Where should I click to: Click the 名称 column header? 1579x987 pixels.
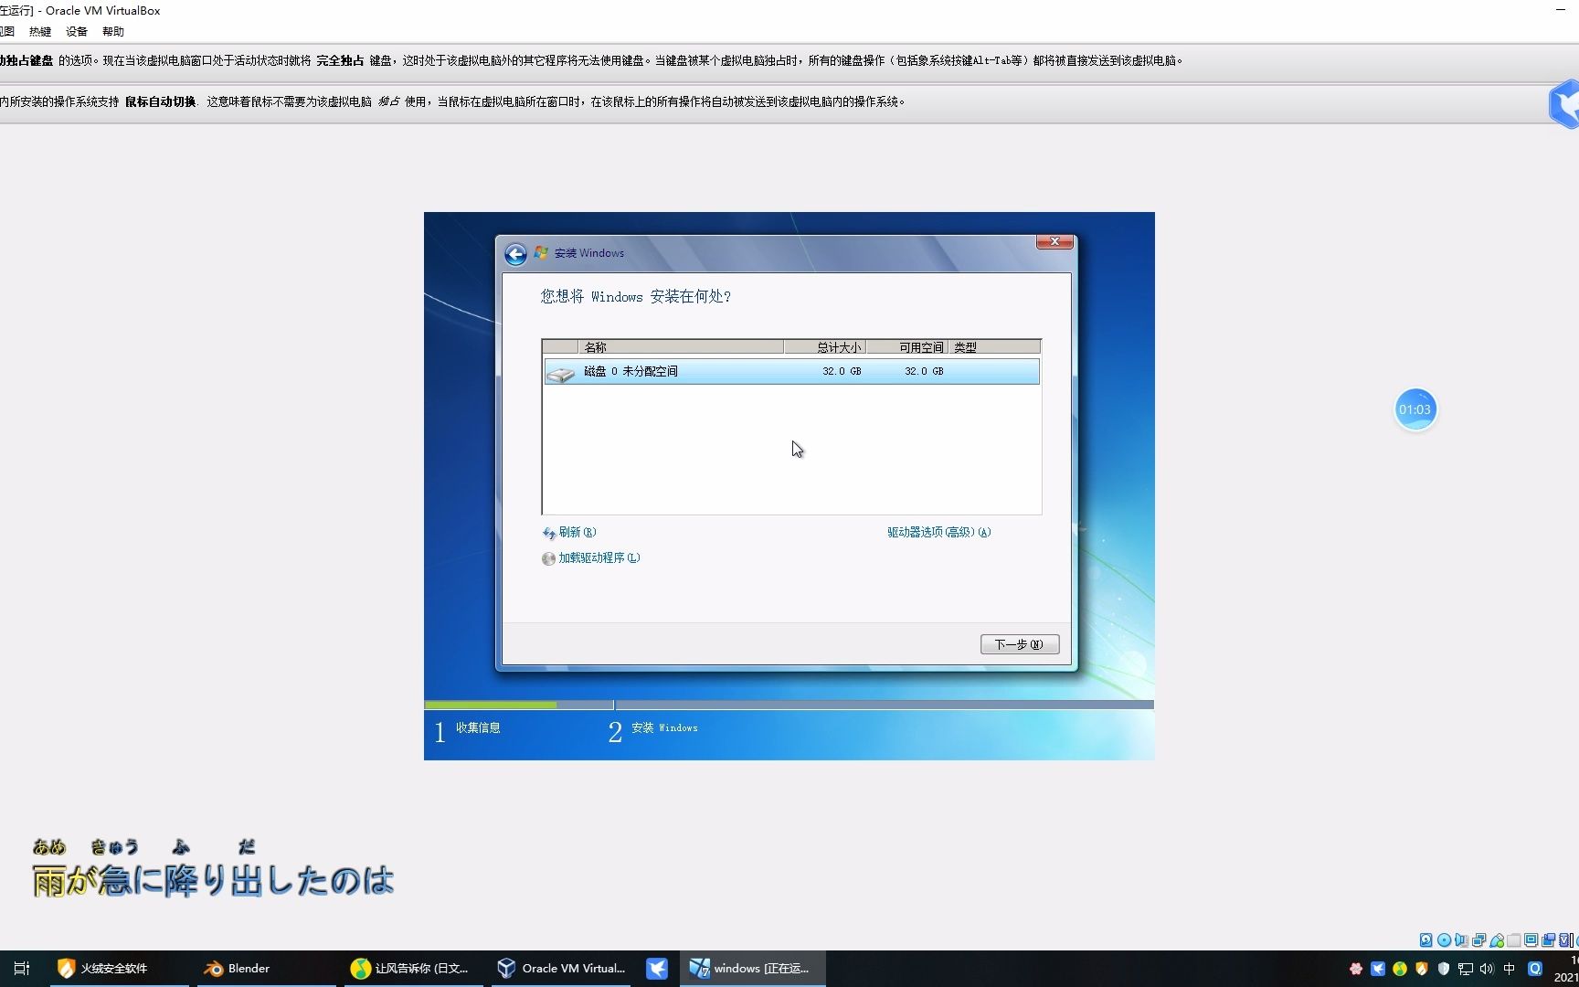coord(681,347)
